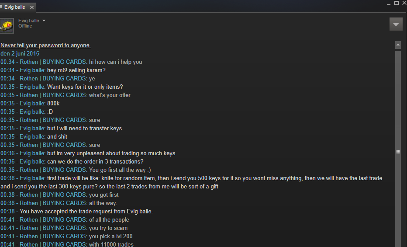
Task: Click the Offline status text
Action: 25,26
